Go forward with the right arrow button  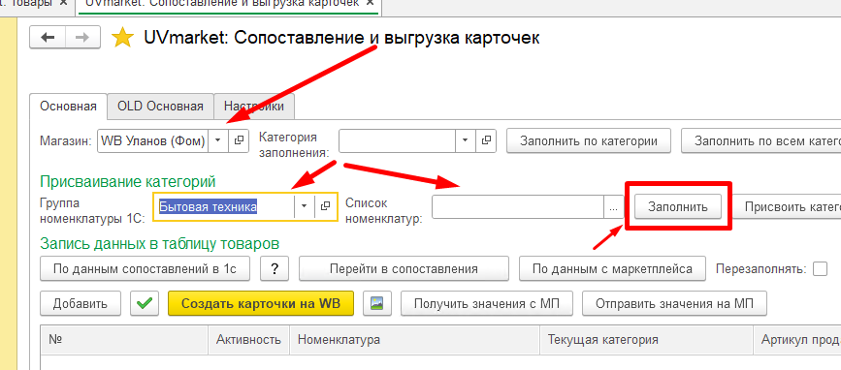pyautogui.click(x=82, y=38)
